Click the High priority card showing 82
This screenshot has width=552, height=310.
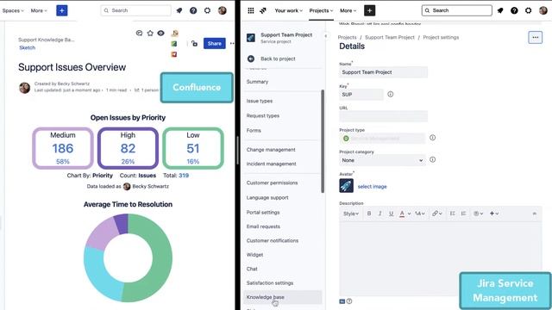coord(128,148)
